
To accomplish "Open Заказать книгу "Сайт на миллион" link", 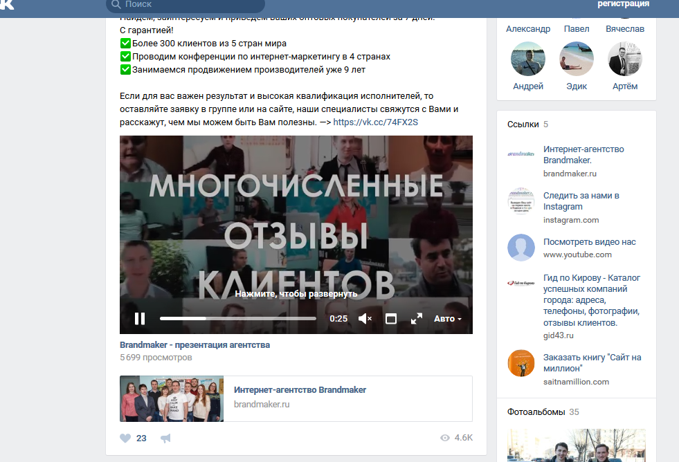I will point(592,363).
